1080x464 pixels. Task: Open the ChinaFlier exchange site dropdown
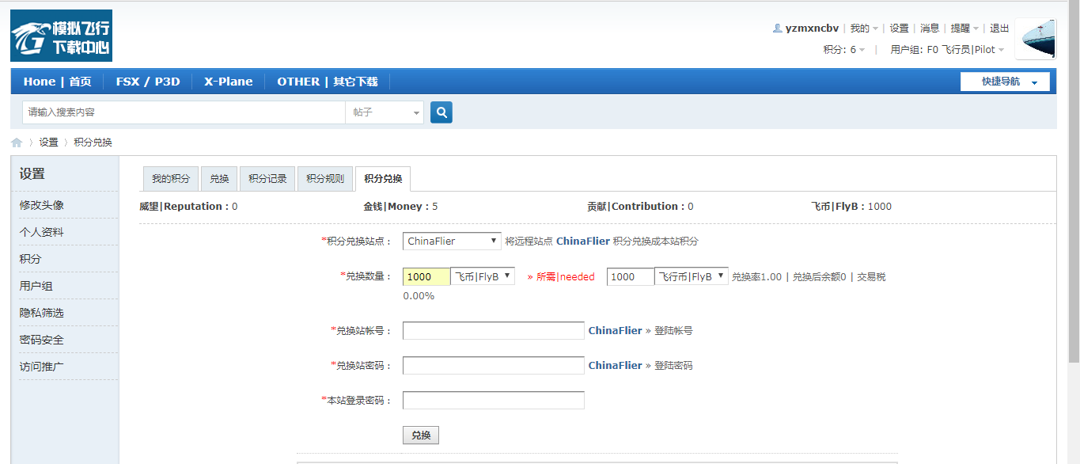click(x=451, y=241)
